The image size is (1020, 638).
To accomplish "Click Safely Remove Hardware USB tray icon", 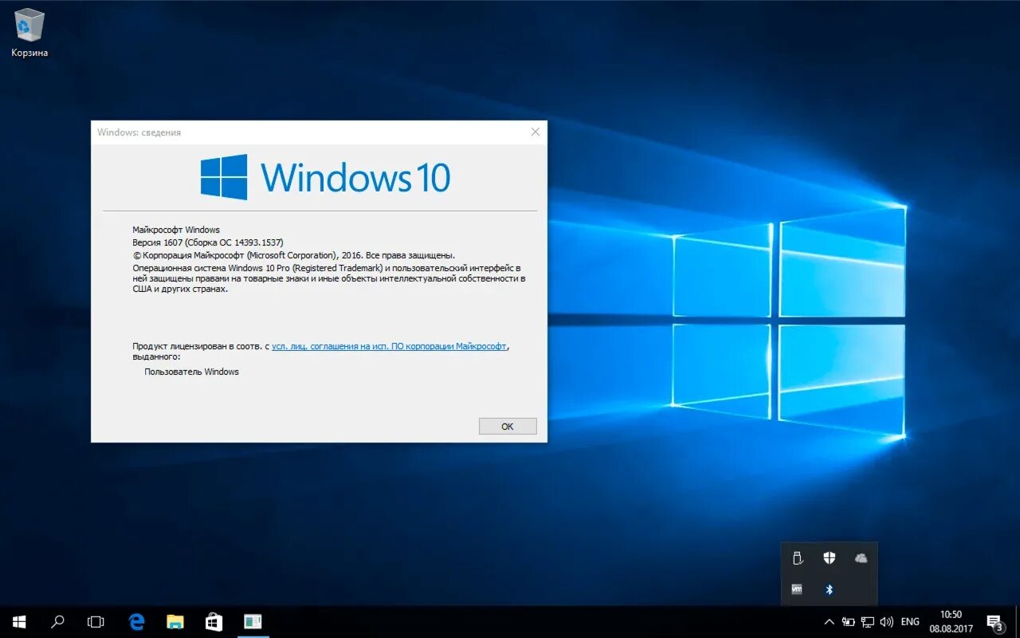I will coord(798,558).
